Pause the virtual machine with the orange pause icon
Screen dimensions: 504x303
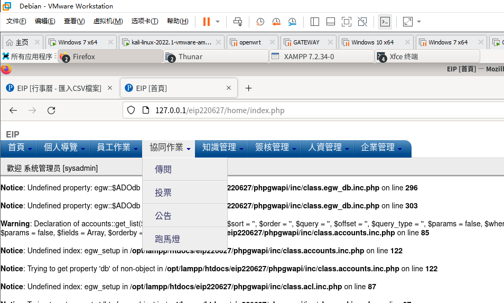pyautogui.click(x=207, y=22)
